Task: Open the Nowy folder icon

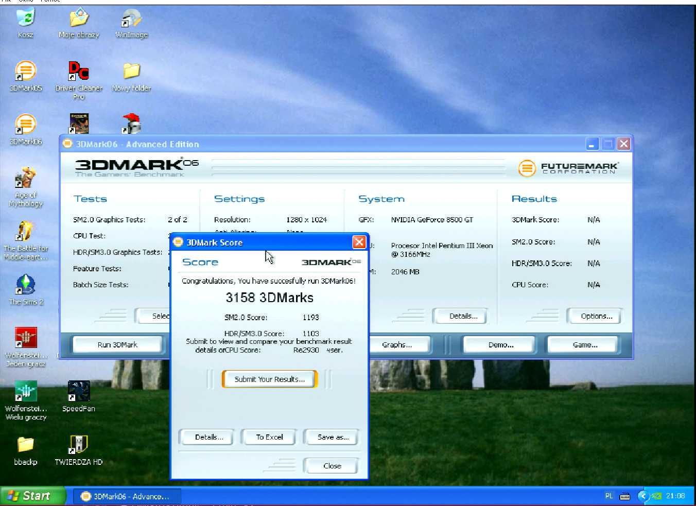Action: click(x=131, y=76)
